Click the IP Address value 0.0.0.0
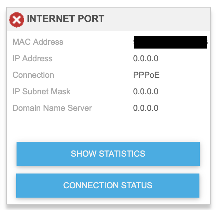 tap(146, 59)
